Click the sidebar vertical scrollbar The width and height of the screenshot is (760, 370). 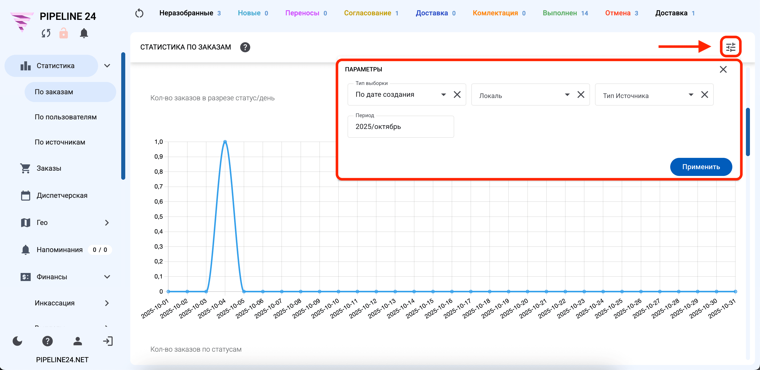pyautogui.click(x=123, y=116)
